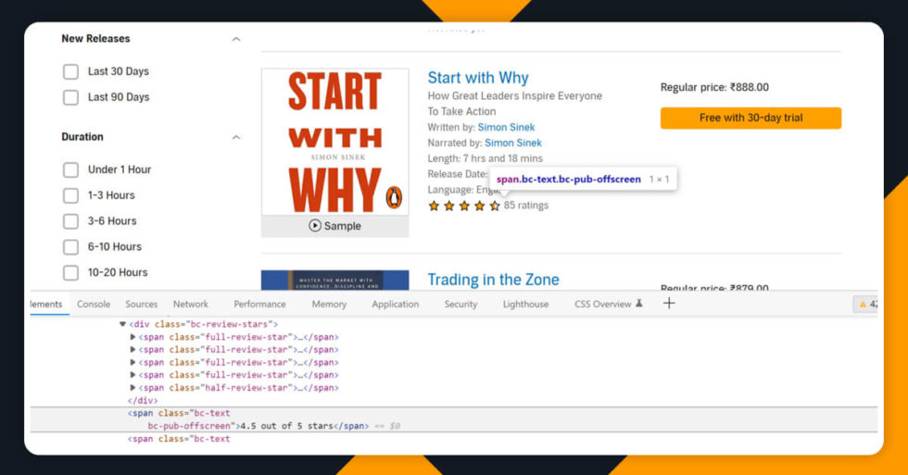
Task: Open the CSS Overview tab
Action: [608, 305]
